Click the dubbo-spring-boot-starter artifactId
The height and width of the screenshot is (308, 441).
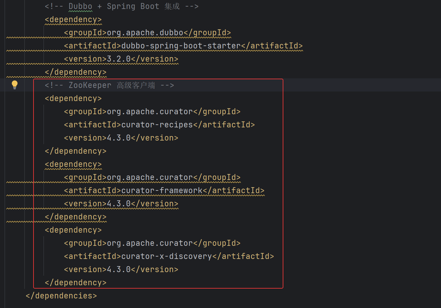pyautogui.click(x=175, y=45)
